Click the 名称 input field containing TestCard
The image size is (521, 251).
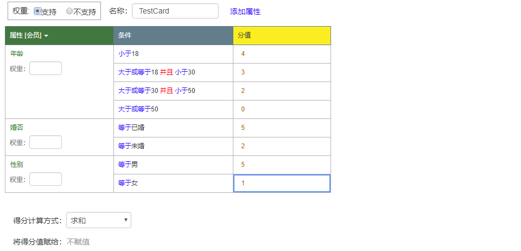point(175,11)
